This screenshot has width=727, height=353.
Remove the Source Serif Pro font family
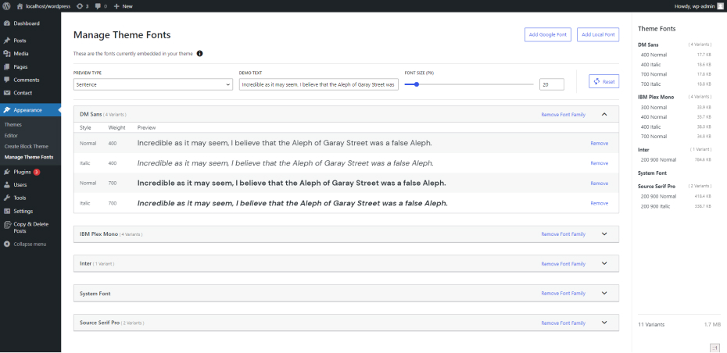tap(564, 323)
